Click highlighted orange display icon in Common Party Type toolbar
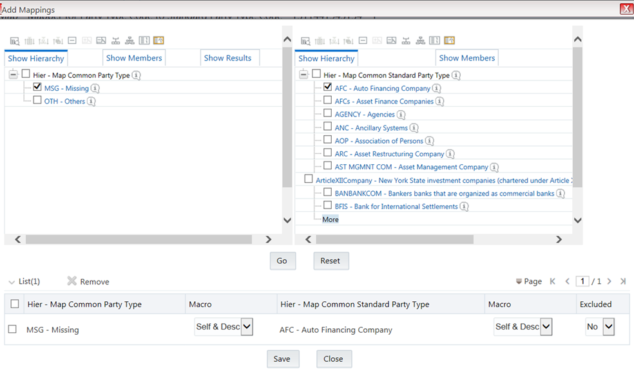The width and height of the screenshot is (634, 374). [x=158, y=41]
